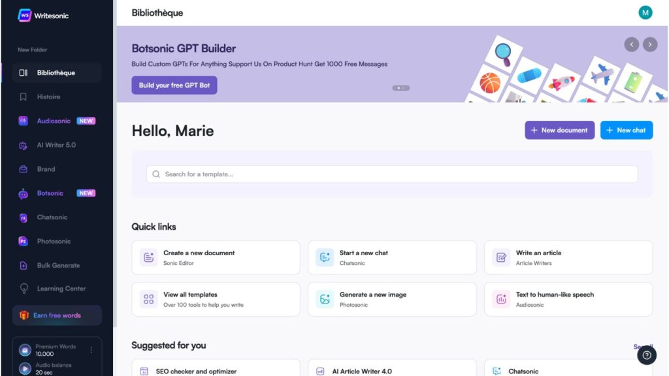The width and height of the screenshot is (669, 376).
Task: Open the Chatsonic suggested card
Action: [x=568, y=368]
